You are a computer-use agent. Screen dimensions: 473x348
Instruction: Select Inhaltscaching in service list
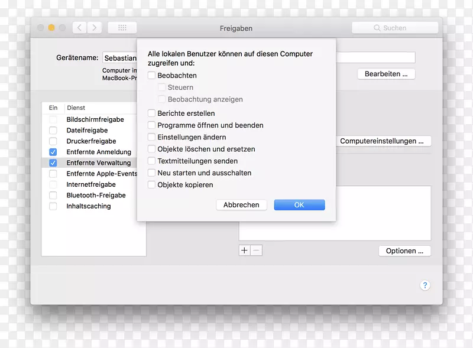pyautogui.click(x=88, y=206)
